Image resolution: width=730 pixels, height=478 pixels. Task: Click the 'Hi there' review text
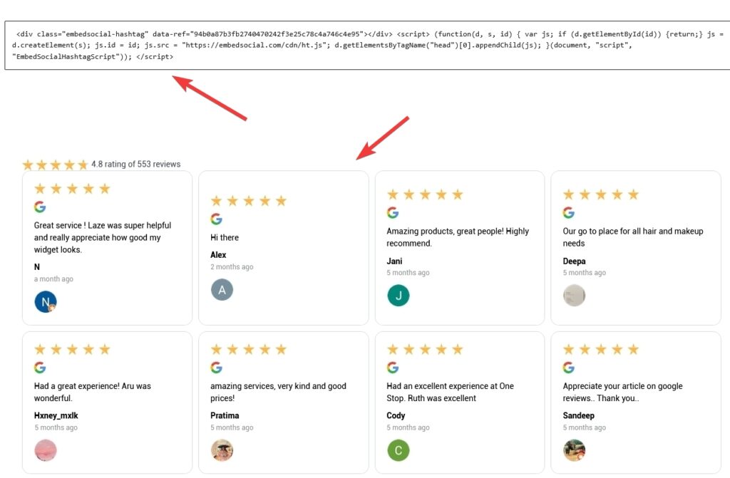tap(223, 237)
